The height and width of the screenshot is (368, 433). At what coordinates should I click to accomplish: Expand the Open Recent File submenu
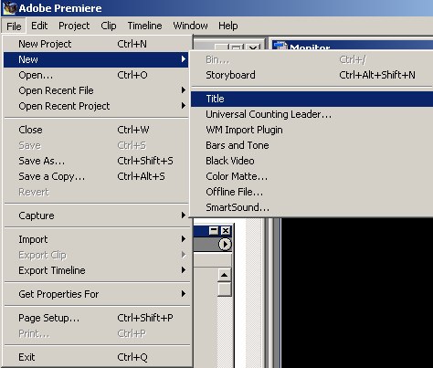(96, 90)
